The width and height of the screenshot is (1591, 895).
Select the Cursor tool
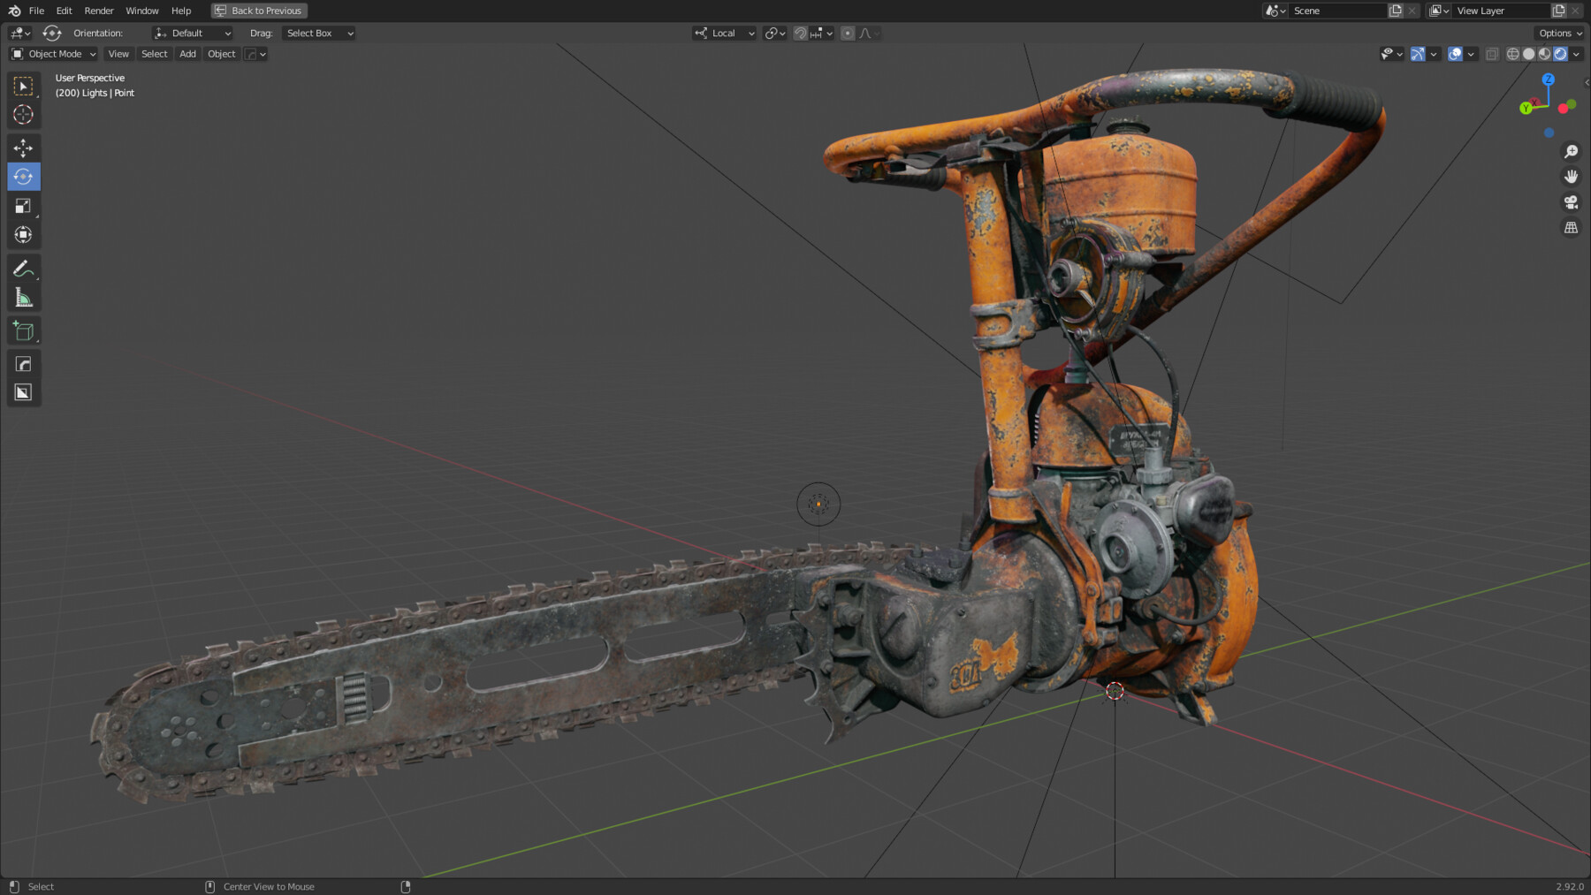[x=23, y=114]
